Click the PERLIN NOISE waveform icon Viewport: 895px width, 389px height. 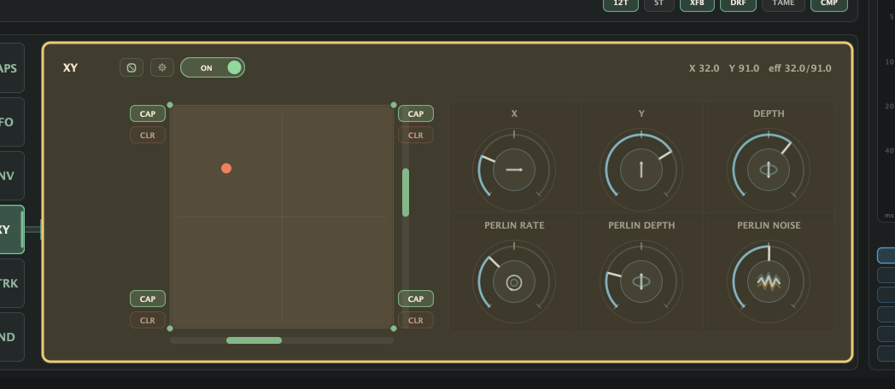pyautogui.click(x=769, y=282)
